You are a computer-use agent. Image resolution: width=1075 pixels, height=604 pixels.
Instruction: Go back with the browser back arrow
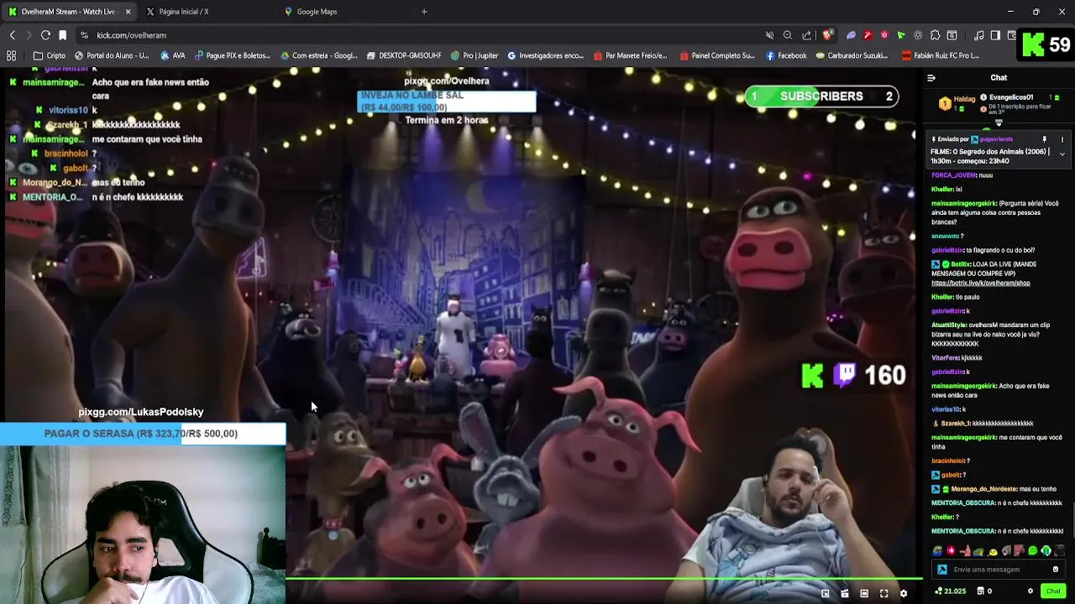click(x=12, y=35)
